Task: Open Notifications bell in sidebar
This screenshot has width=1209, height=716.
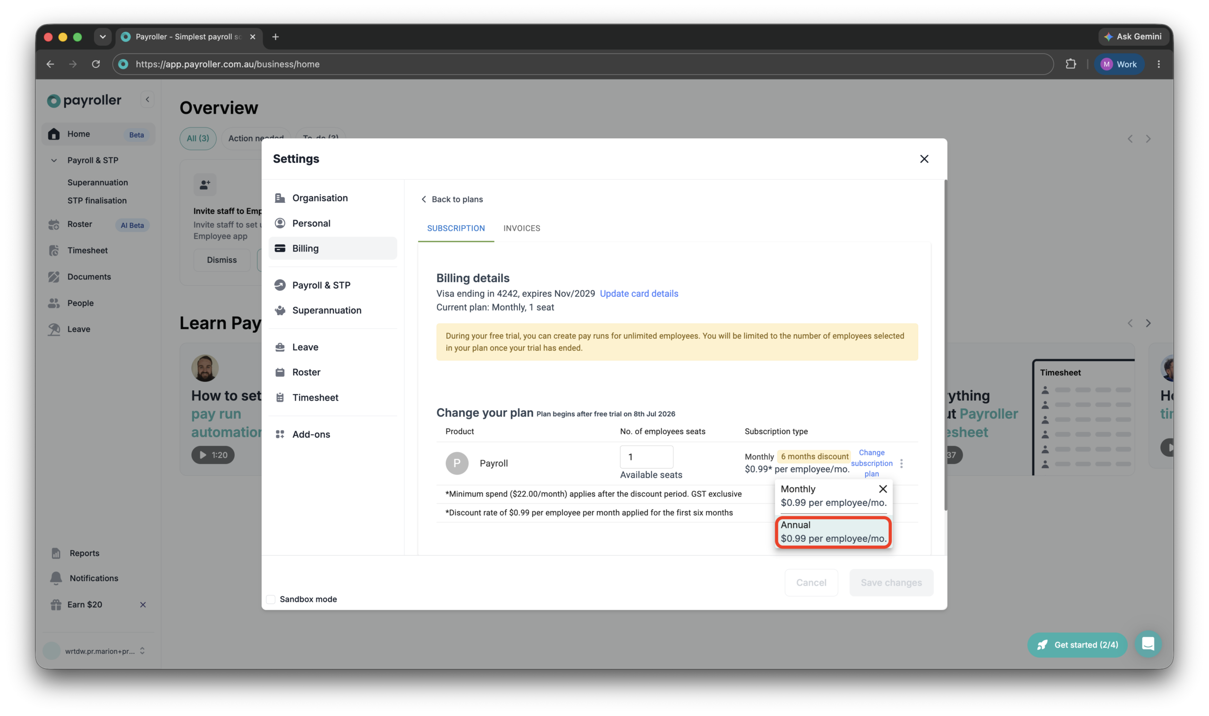Action: click(x=56, y=578)
